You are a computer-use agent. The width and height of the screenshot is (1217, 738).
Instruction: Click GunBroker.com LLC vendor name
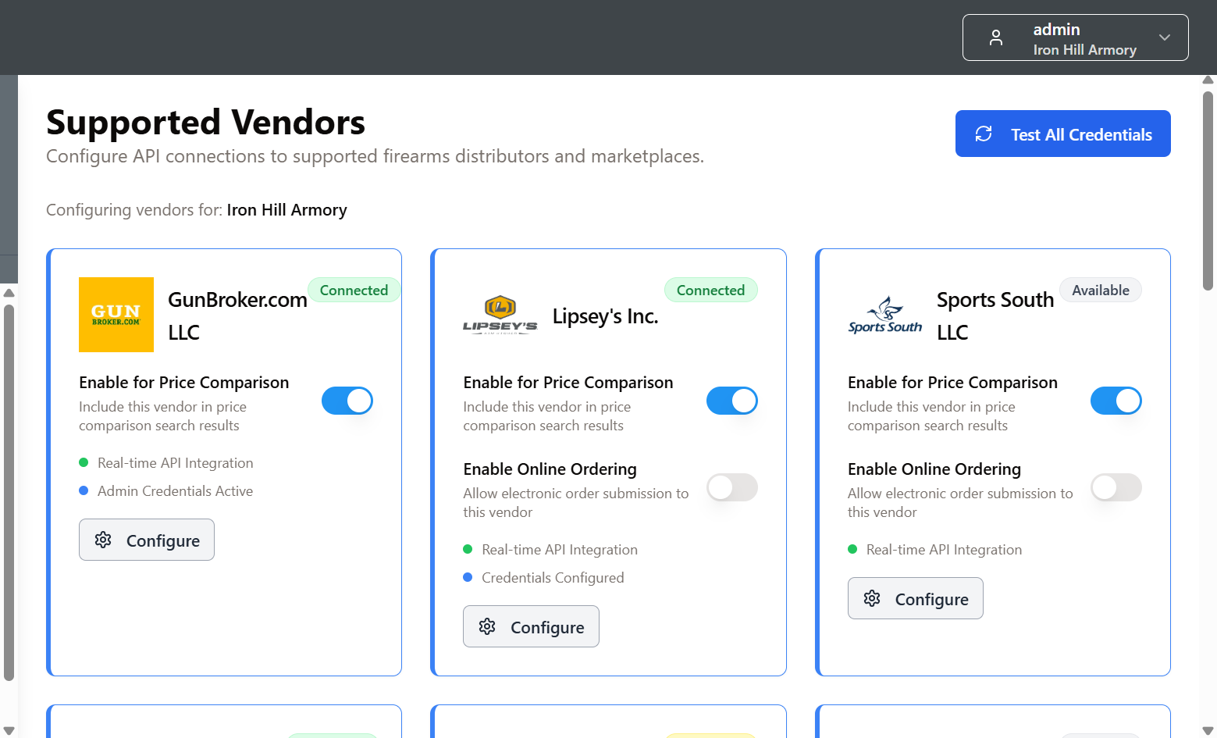[x=237, y=316]
